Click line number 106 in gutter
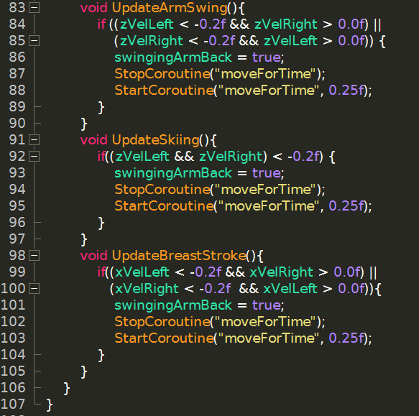 [13, 388]
